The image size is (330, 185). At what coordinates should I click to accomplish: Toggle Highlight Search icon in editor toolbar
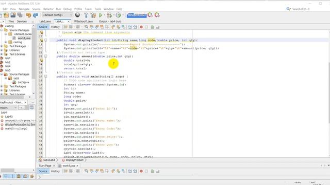click(102, 27)
